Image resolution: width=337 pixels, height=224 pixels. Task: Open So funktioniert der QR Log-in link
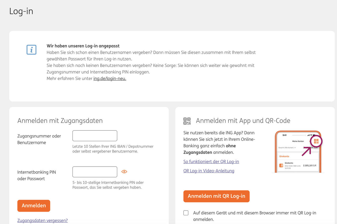211,162
